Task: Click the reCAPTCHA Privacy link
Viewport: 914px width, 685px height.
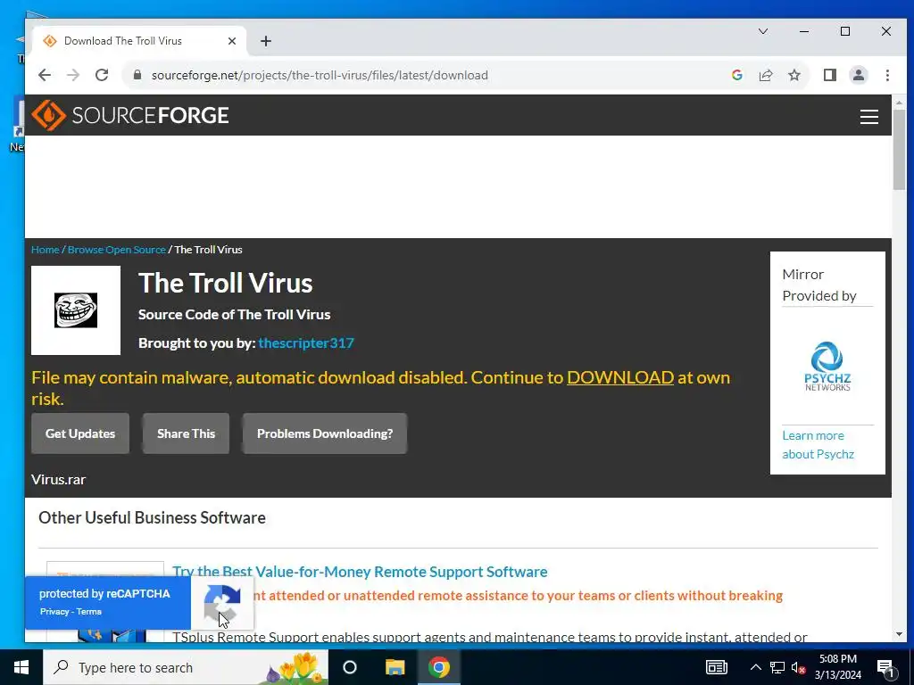Action: coord(54,612)
